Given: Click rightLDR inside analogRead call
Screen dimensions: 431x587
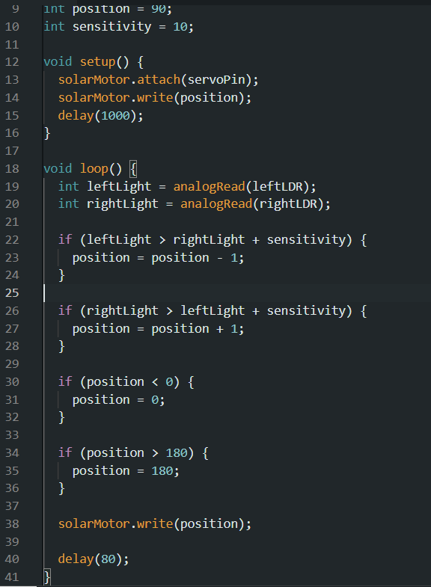Looking at the screenshot, I should coord(288,204).
